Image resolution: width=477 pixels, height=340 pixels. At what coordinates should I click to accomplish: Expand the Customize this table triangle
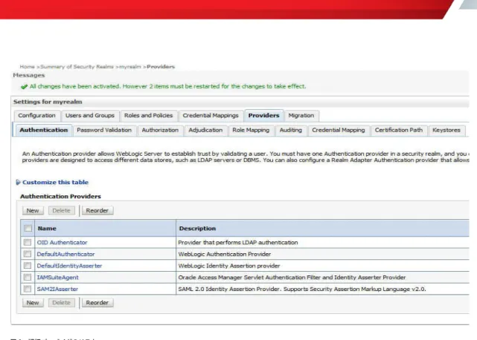(18, 182)
